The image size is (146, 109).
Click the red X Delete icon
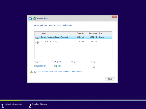[55, 62]
